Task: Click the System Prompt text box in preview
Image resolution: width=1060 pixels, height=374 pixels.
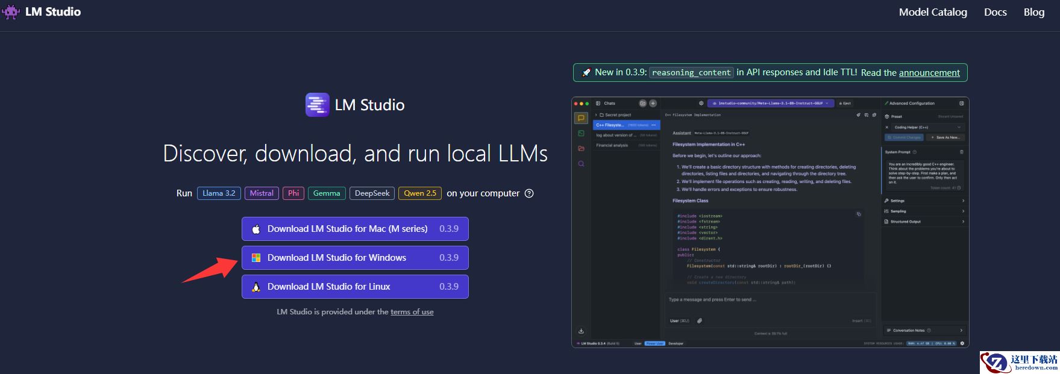Action: (924, 174)
